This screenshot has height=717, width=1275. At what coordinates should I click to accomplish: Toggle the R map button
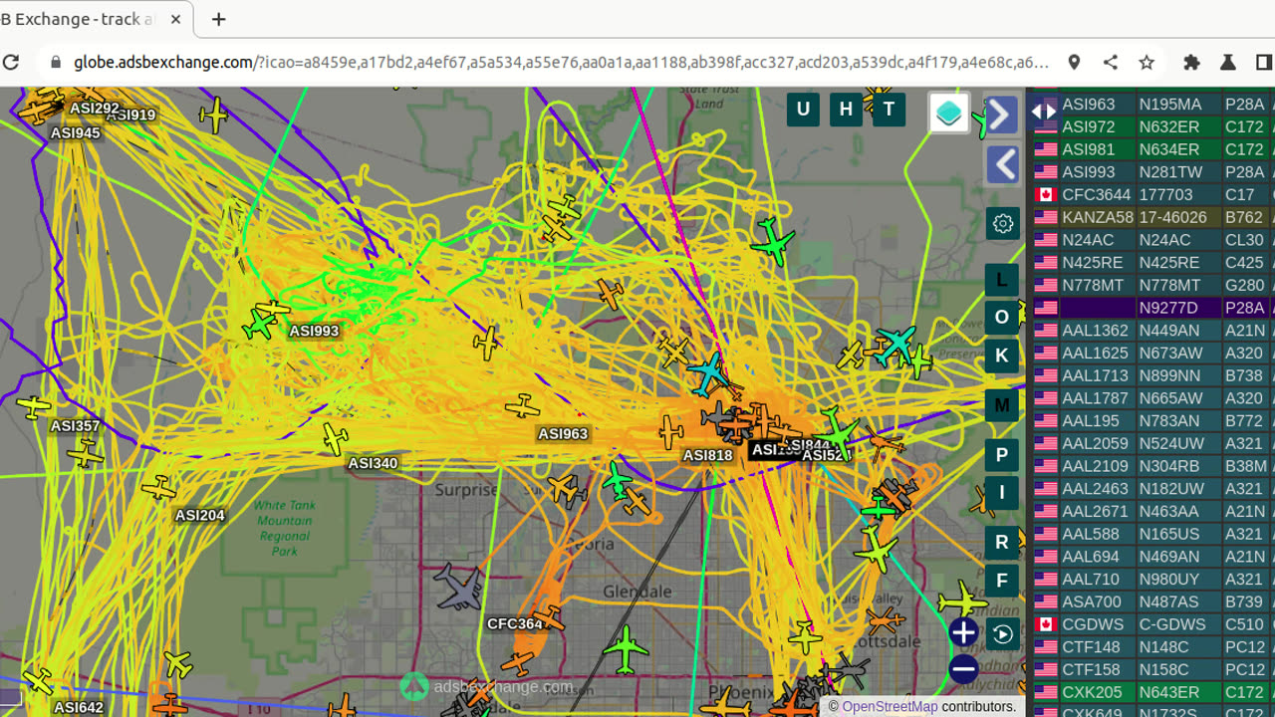click(1002, 542)
